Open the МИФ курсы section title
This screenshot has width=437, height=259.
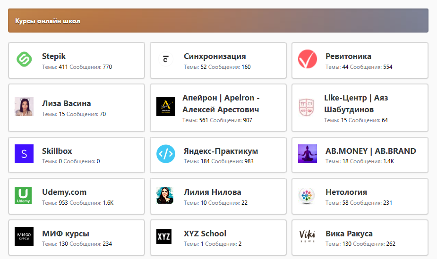[x=66, y=234]
